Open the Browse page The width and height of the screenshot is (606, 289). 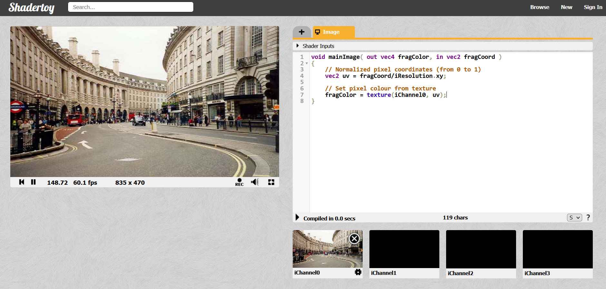pyautogui.click(x=540, y=7)
